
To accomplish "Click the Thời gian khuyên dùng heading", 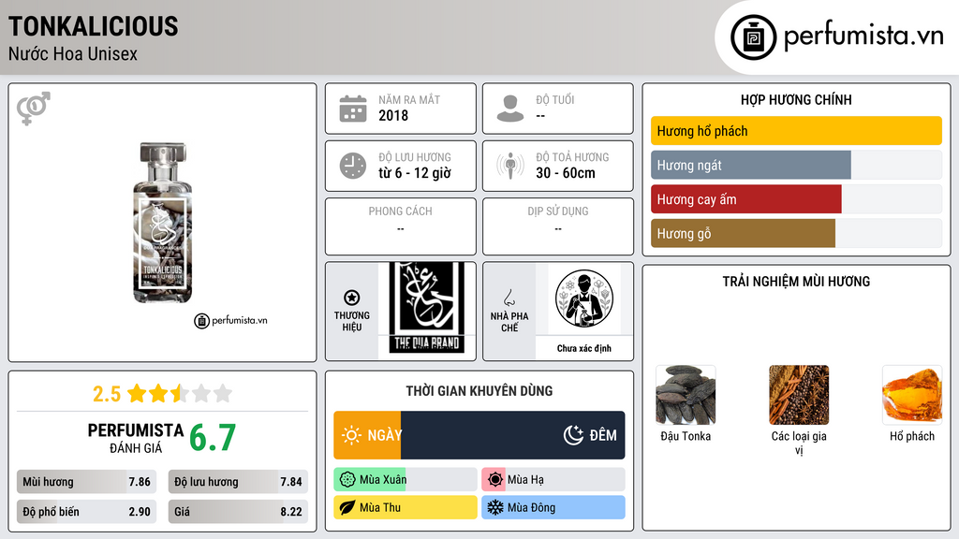I will [479, 391].
